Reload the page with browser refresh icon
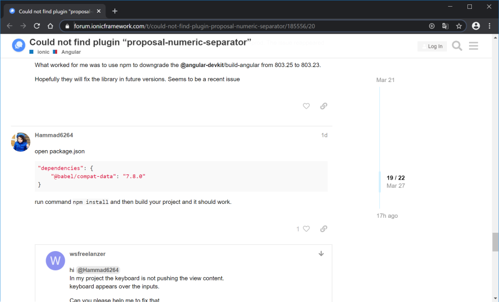The image size is (499, 302). coord(37,26)
